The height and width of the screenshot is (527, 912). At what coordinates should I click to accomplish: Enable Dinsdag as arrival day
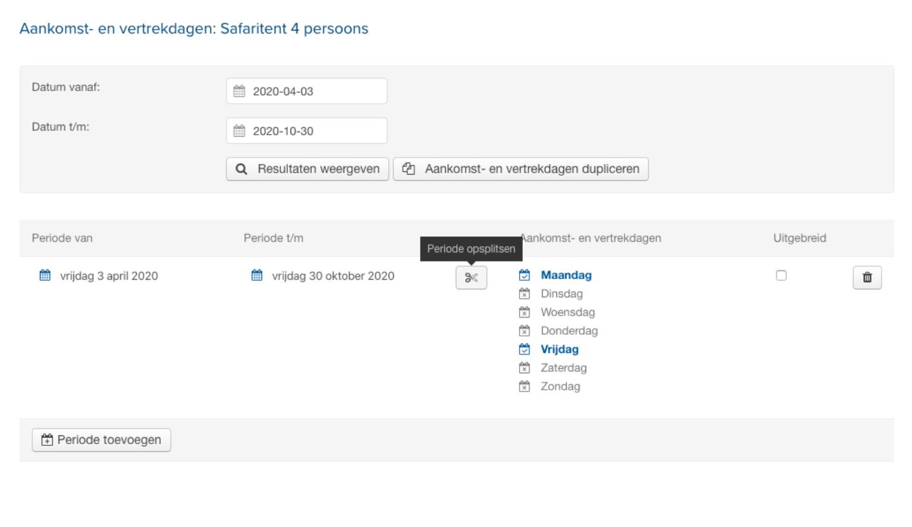point(524,294)
